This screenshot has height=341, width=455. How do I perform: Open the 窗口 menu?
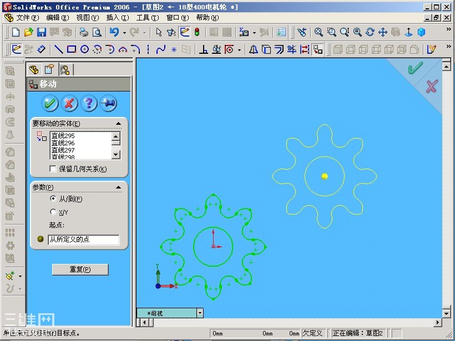tap(178, 18)
